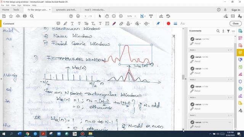Image resolution: width=244 pixels, height=137 pixels.
Task: Select varun's 1:21 PM pencil comment
Action: pyautogui.click(x=211, y=107)
